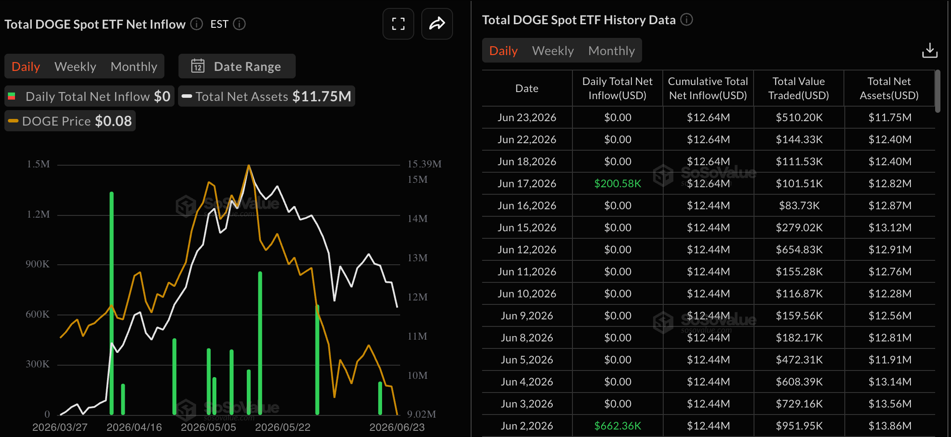Screen dimensions: 951x437
Task: Click the $11.75M net assets table cell
Action: [x=890, y=117]
